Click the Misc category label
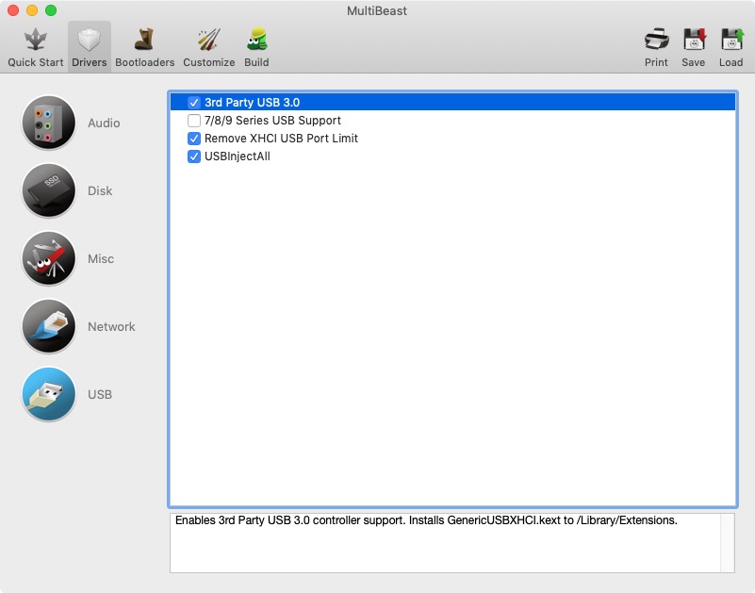The image size is (755, 593). click(x=101, y=258)
